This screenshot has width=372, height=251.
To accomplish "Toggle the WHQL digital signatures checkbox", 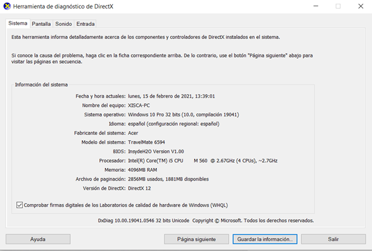I will (x=19, y=205).
